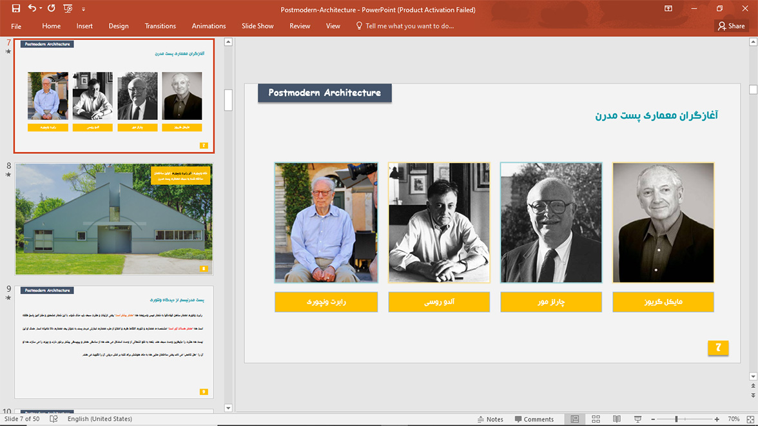The width and height of the screenshot is (758, 426).
Task: Open the View tab
Action: tap(333, 26)
